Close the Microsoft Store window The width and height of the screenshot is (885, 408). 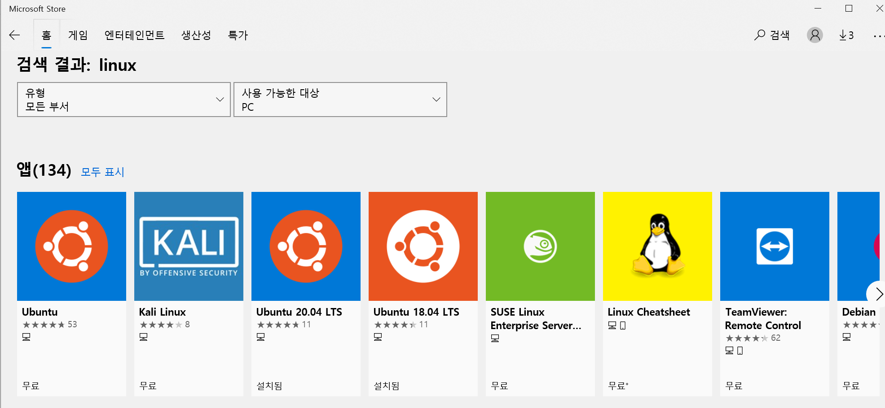click(x=879, y=9)
